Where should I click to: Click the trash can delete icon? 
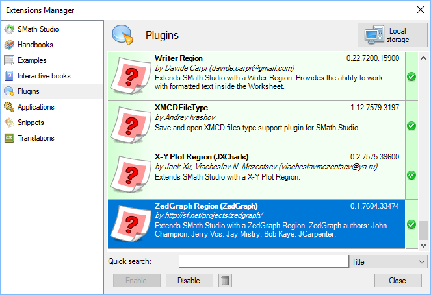[x=225, y=280]
